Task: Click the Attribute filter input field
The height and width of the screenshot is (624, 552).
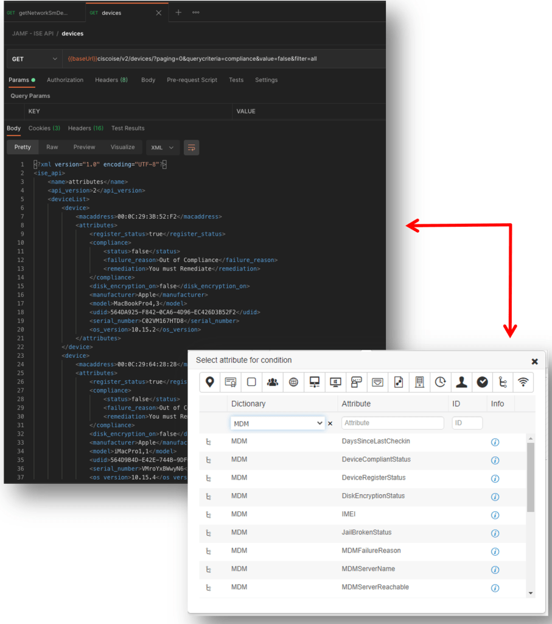Action: tap(393, 423)
